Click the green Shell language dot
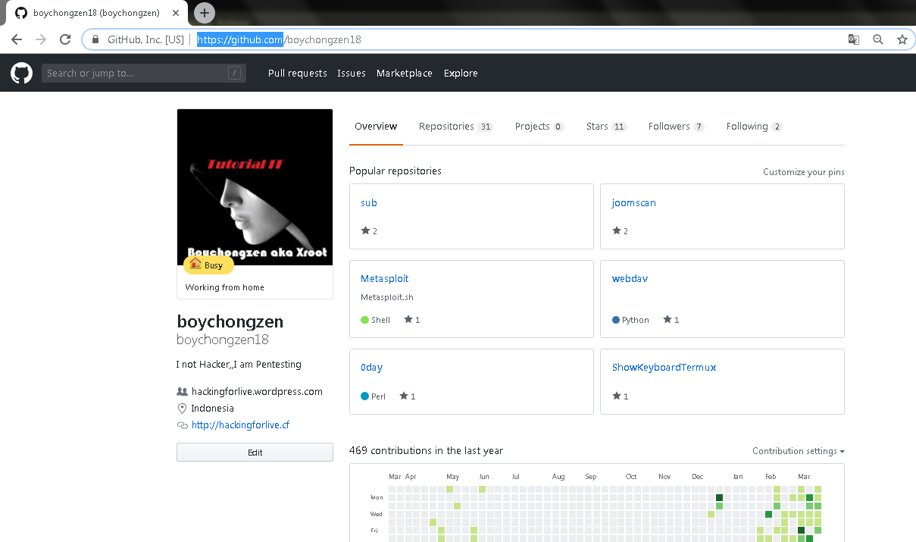 [364, 320]
